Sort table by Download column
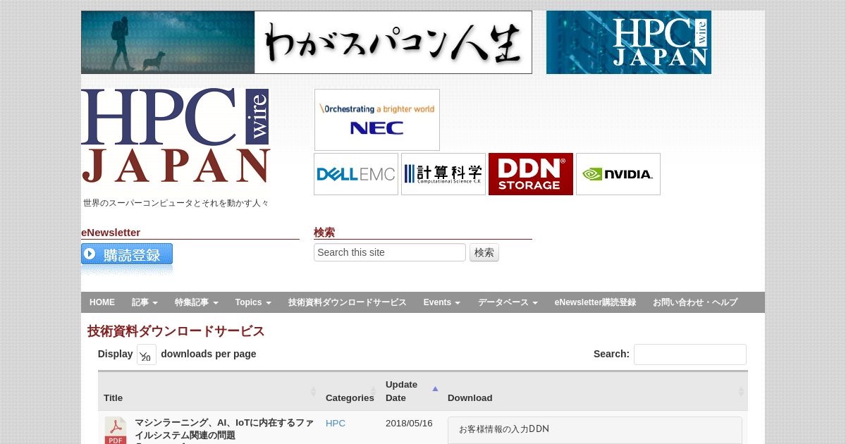 pyautogui.click(x=595, y=392)
